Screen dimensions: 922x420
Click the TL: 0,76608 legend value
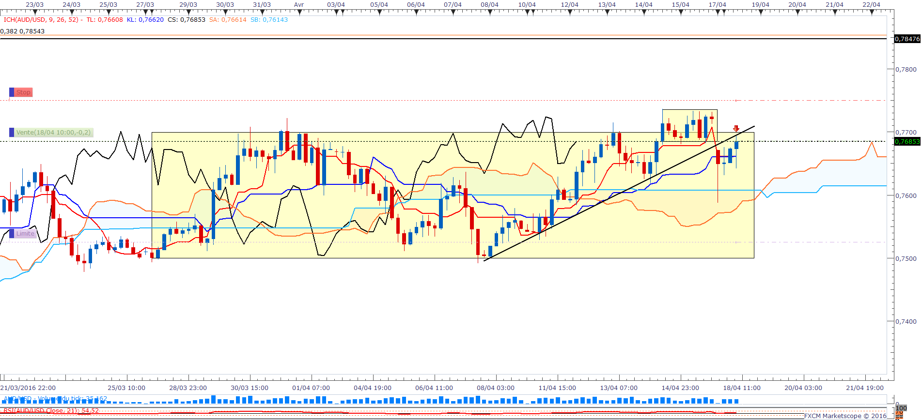pyautogui.click(x=105, y=20)
